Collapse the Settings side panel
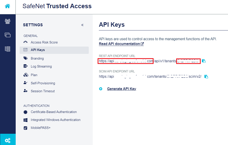Viewport: 228px width, 145px height. click(x=82, y=25)
